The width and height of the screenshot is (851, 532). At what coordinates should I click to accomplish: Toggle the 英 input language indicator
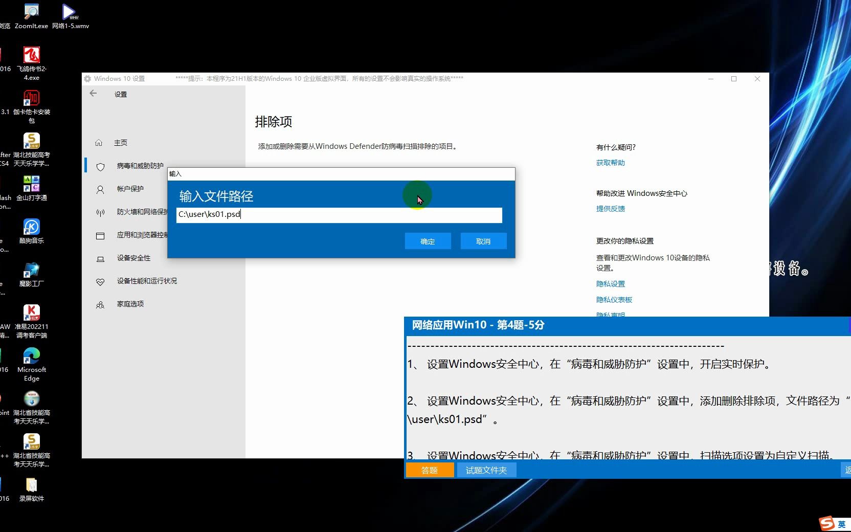[x=841, y=524]
